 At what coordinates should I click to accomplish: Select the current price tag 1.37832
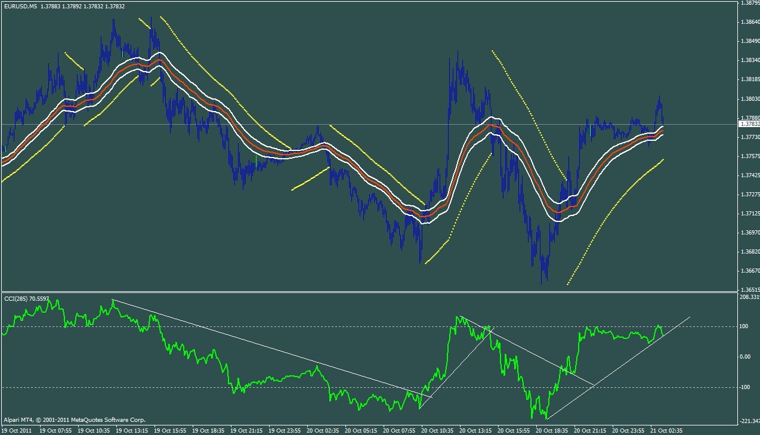pyautogui.click(x=749, y=125)
